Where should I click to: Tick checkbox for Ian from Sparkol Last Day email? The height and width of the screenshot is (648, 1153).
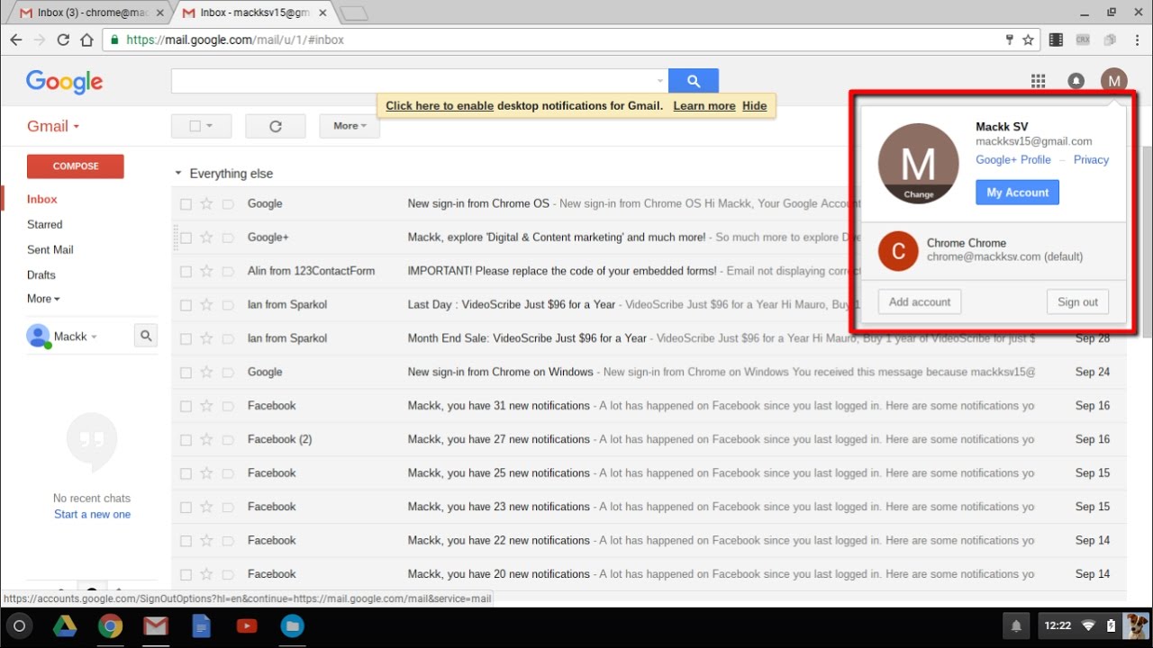tap(186, 305)
